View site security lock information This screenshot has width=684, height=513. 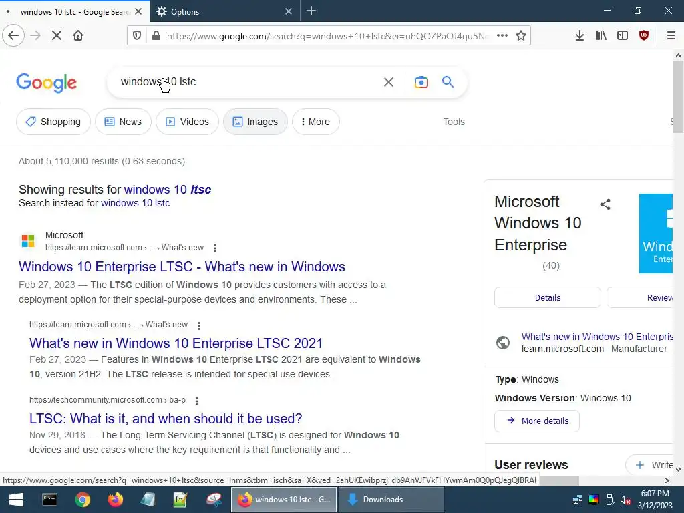[x=156, y=36]
